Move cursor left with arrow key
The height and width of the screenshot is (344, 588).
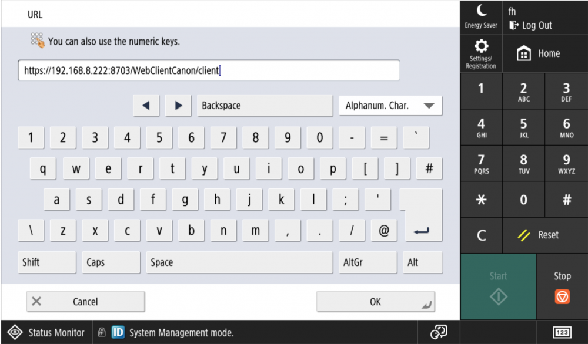pos(146,106)
